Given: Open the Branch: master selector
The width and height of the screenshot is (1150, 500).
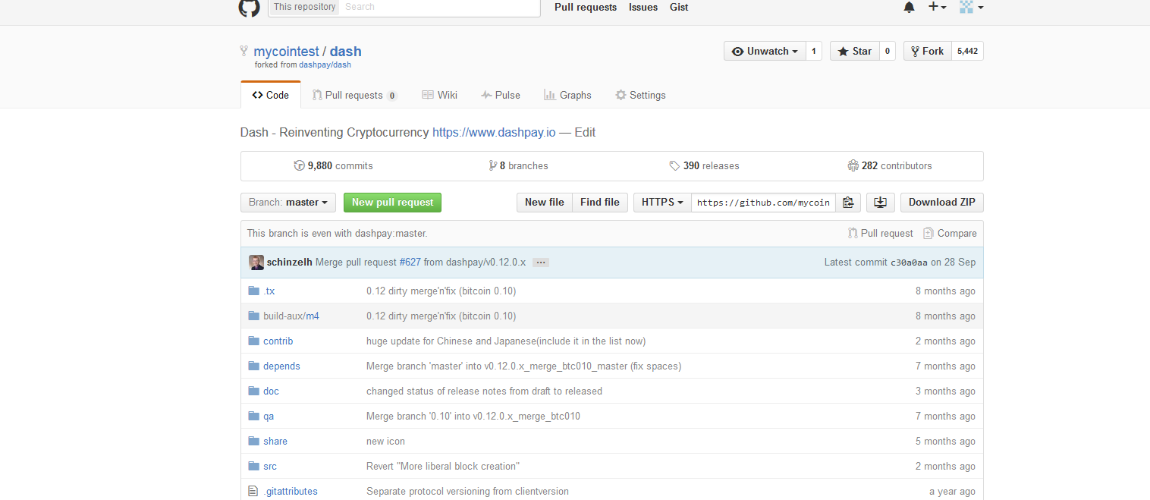Looking at the screenshot, I should [x=288, y=203].
